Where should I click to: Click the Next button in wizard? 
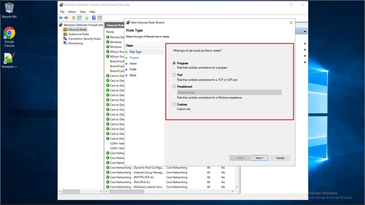click(x=259, y=158)
